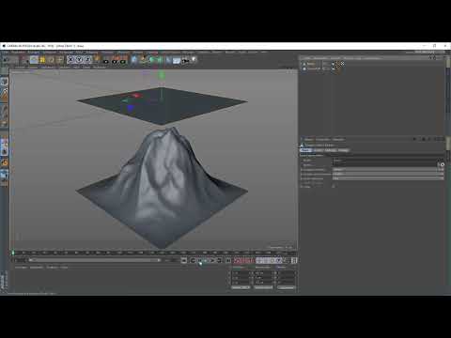Open Render Settings clapperboard icon
This screenshot has height=338, width=451.
coord(123,61)
